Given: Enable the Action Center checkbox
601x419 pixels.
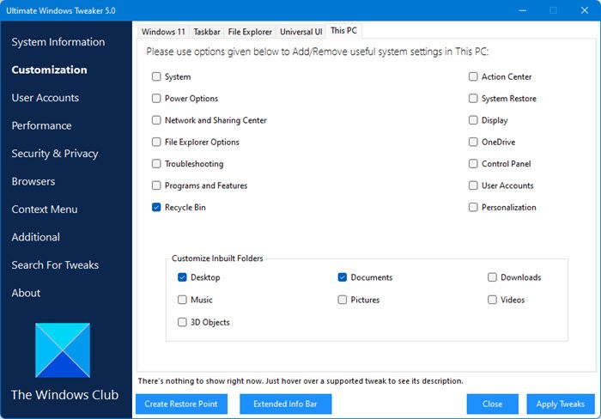Looking at the screenshot, I should click(x=473, y=76).
